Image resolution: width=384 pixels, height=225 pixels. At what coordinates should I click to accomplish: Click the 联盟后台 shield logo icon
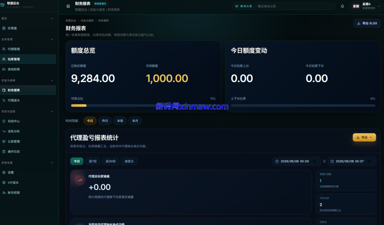pos(3,4)
